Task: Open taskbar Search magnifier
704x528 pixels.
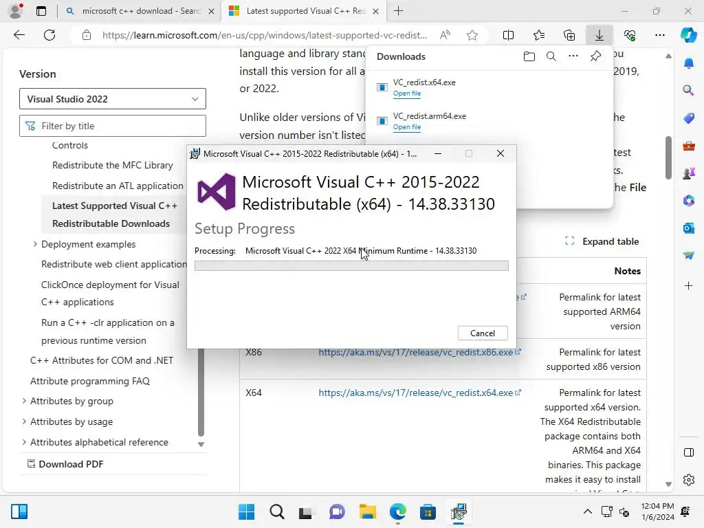Action: pyautogui.click(x=276, y=511)
